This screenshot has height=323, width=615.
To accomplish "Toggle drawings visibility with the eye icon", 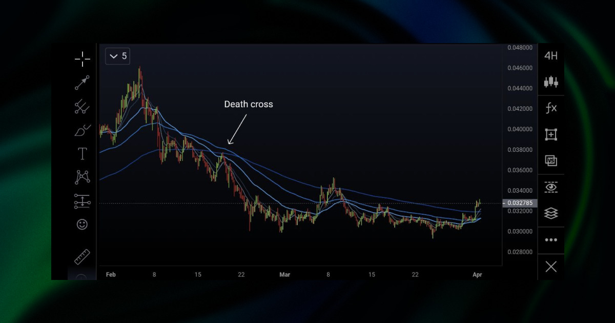I will click(551, 188).
